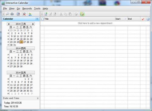Screen dimensions: 152x111
Task: Click the wrench and screwdriver options icon
Action: click(24, 14)
